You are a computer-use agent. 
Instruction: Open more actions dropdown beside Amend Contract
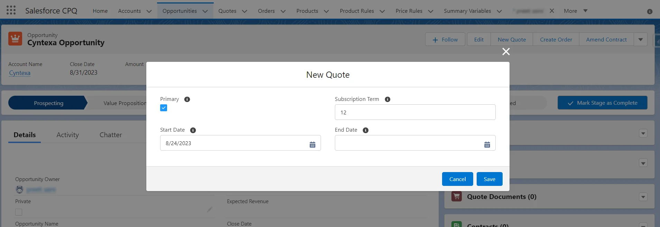tap(641, 39)
